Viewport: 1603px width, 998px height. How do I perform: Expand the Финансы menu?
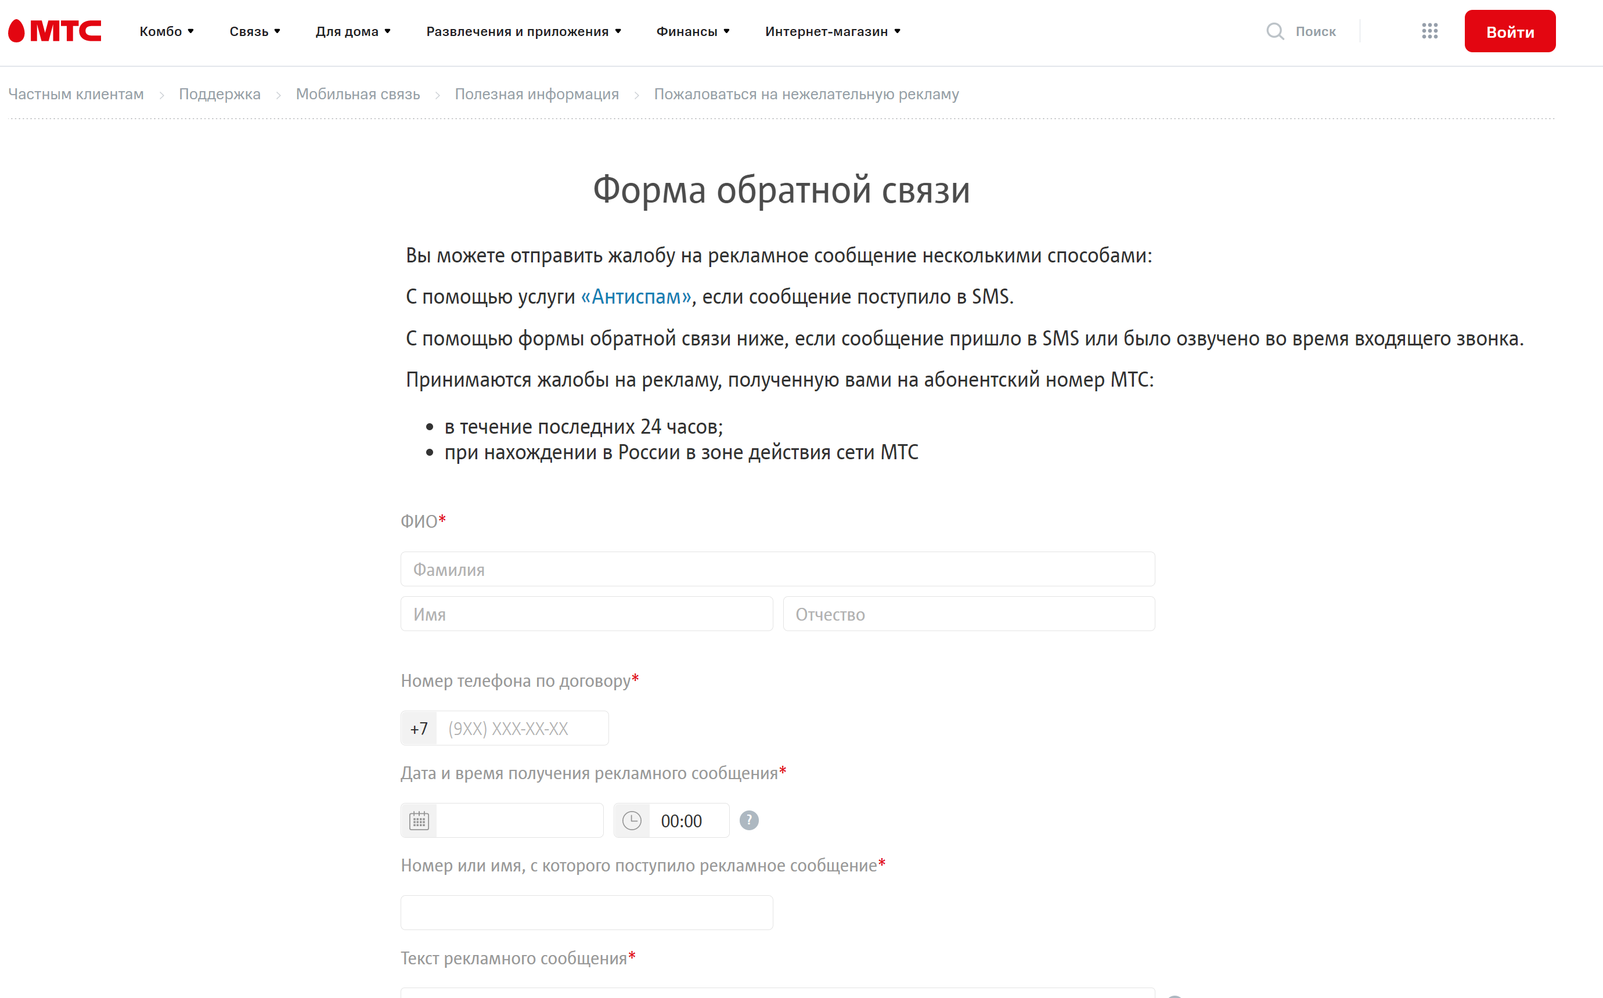click(x=693, y=31)
